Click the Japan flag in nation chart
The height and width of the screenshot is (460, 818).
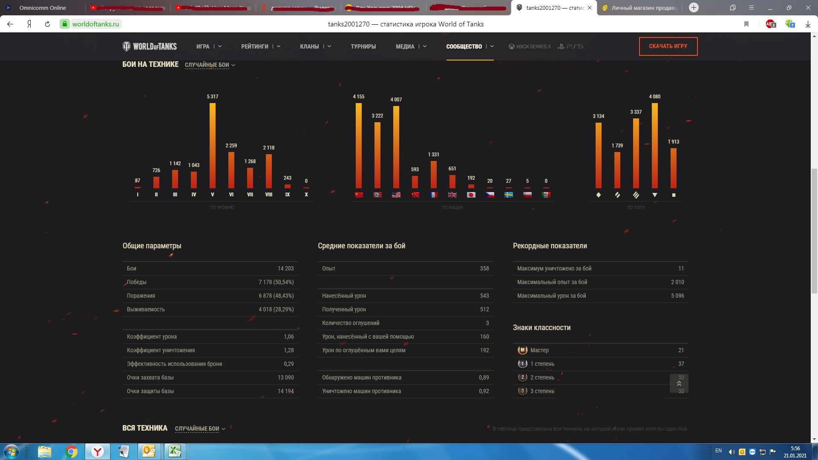[471, 195]
